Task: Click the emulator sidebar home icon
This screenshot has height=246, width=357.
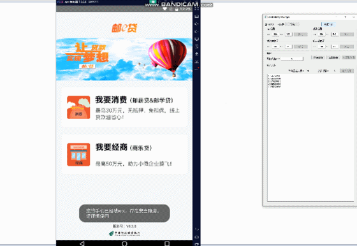Action: [197, 237]
